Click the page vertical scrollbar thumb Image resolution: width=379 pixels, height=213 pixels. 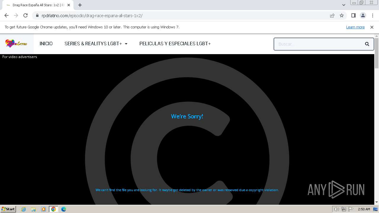(377, 53)
